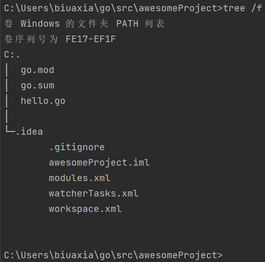Image resolution: width=265 pixels, height=262 pixels.
Task: Click the blank line below workspace.xml
Action: pos(132,224)
